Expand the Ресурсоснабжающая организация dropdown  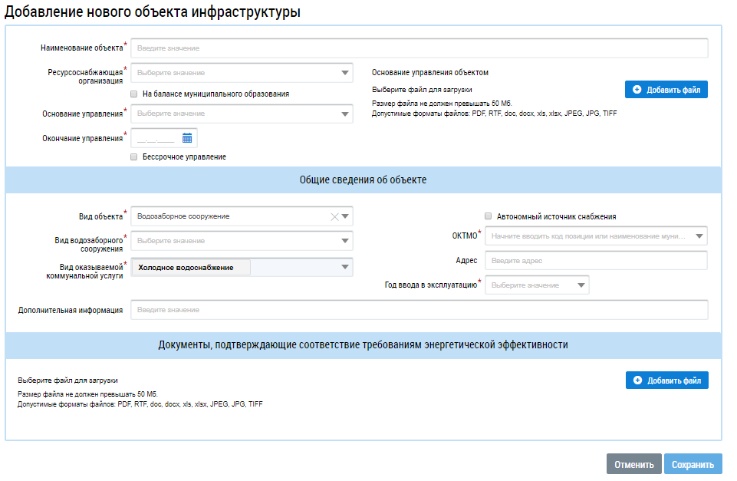coord(345,73)
